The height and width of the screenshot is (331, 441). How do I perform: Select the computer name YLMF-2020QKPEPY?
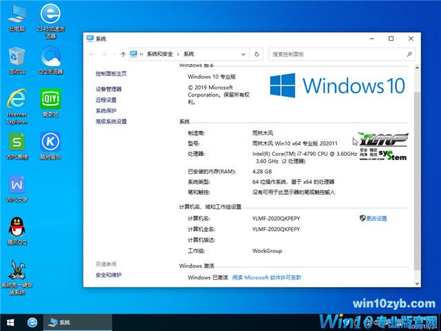coord(276,219)
